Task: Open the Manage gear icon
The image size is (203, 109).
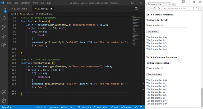Action: [x=4, y=101]
